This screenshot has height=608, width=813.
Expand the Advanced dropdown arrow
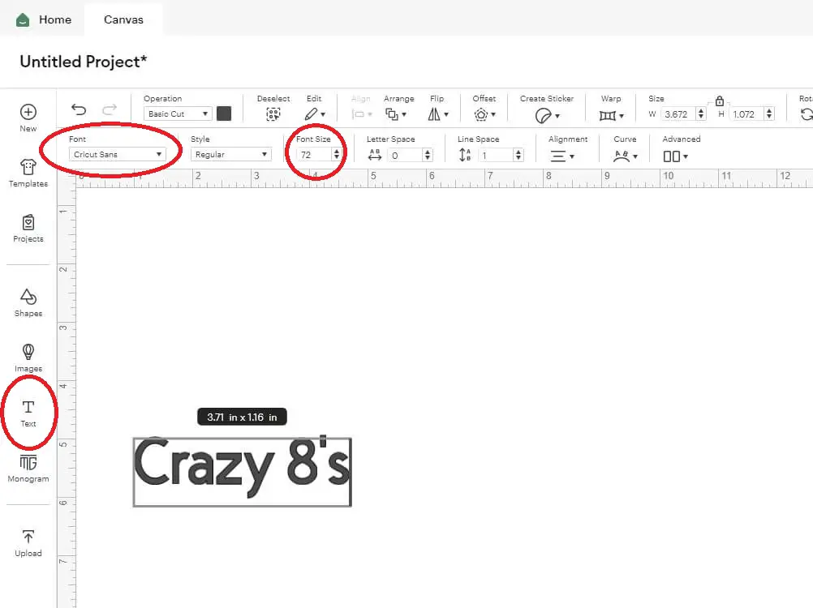(x=686, y=156)
